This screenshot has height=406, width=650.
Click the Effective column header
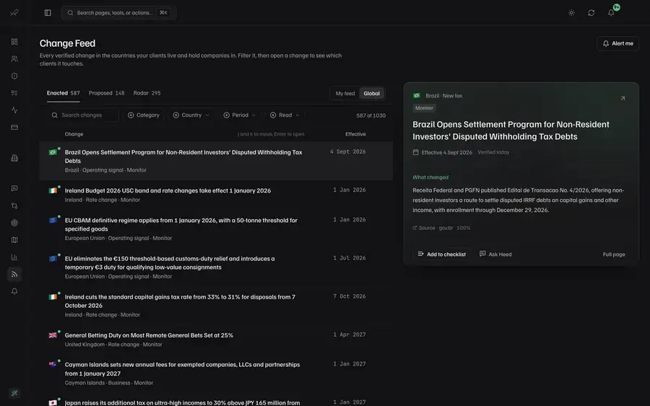355,134
